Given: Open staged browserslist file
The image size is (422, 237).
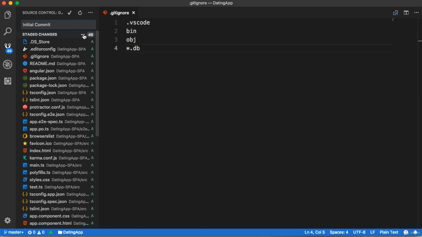Looking at the screenshot, I should point(58,136).
